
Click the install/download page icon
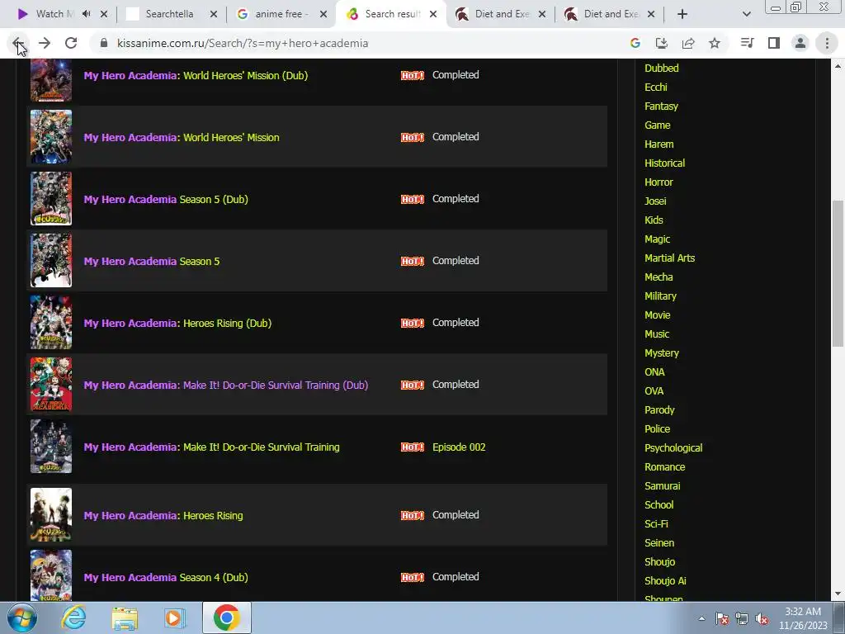click(x=662, y=43)
